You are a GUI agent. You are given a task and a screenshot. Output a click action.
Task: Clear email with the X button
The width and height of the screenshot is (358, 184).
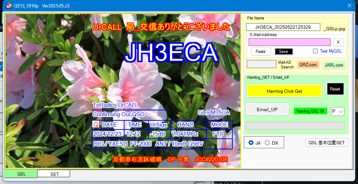[x=338, y=42]
